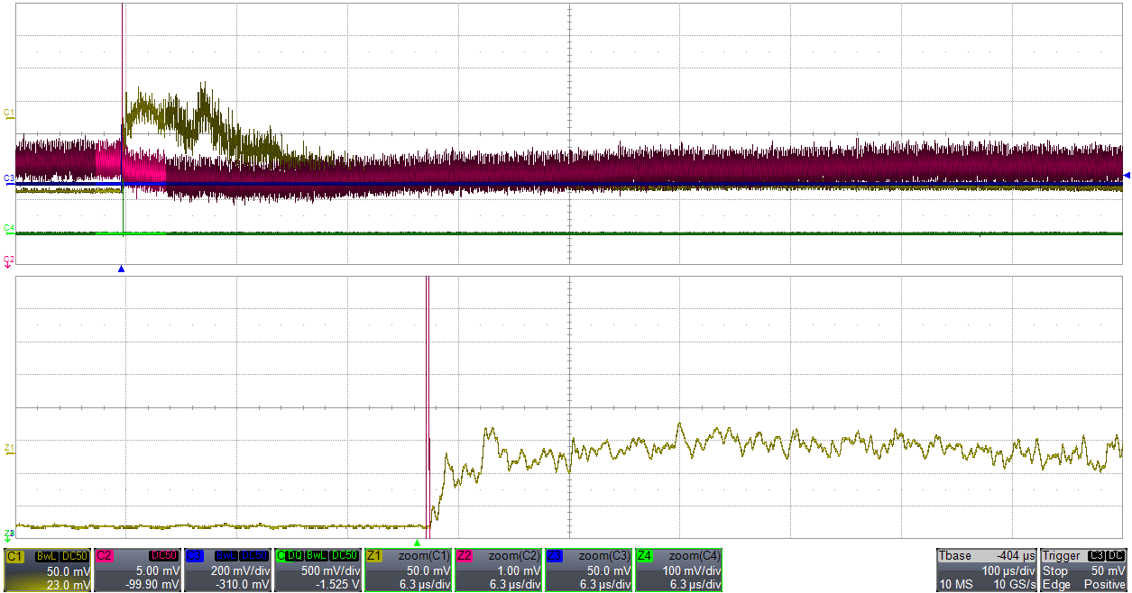Click the -1.525 V offset in C4

338,585
